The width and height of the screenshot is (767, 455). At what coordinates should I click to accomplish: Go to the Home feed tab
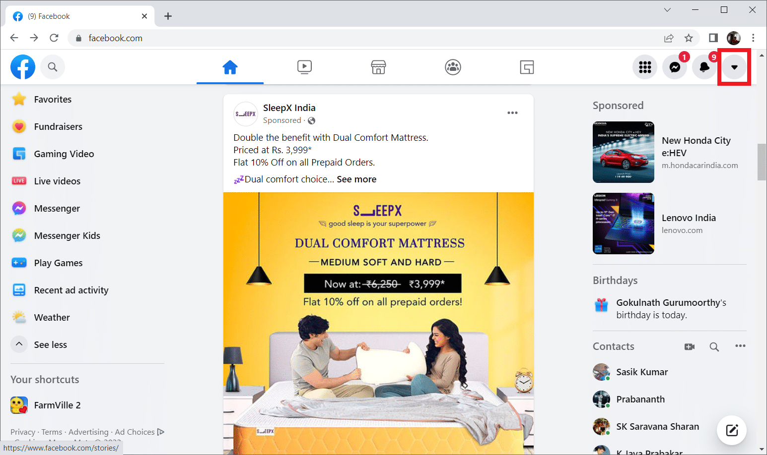(x=230, y=67)
